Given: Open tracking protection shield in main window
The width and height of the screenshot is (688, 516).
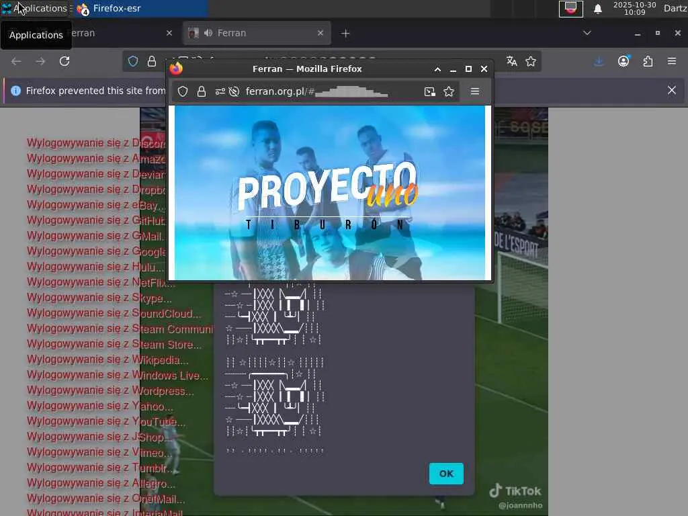Looking at the screenshot, I should (x=133, y=61).
